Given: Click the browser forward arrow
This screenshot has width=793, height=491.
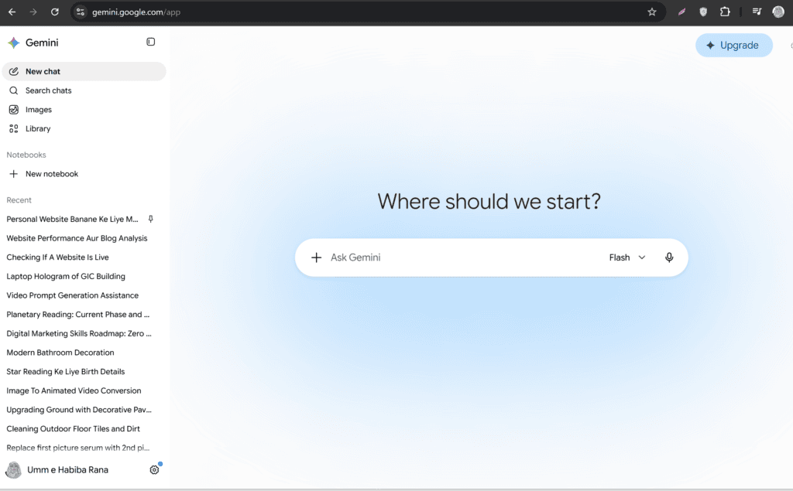Looking at the screenshot, I should pyautogui.click(x=33, y=12).
